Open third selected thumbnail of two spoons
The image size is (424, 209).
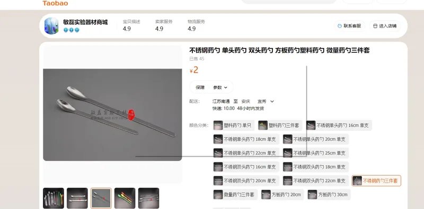coord(101,198)
